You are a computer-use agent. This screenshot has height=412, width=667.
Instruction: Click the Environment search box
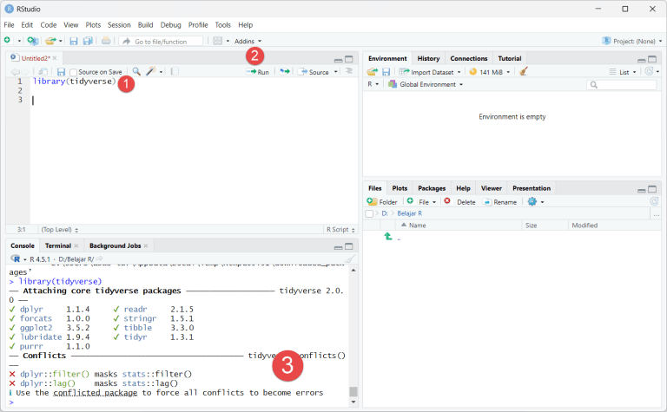(622, 85)
